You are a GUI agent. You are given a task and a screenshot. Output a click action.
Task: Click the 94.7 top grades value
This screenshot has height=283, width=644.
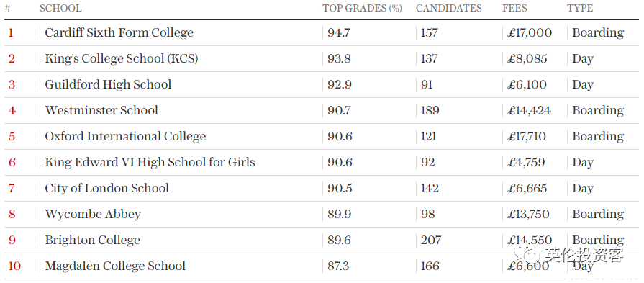pyautogui.click(x=339, y=32)
